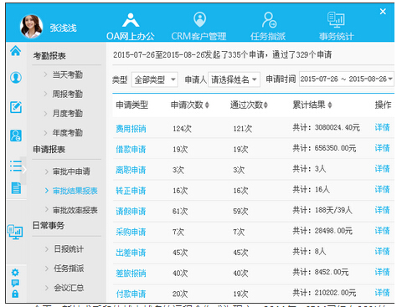The width and height of the screenshot is (402, 307).
Task: Open the 差旅报销 link
Action: click(131, 273)
